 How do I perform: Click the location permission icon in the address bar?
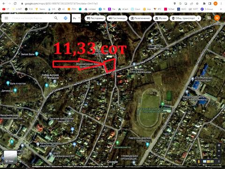tap(175, 3)
